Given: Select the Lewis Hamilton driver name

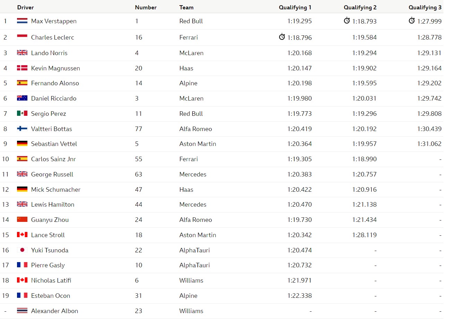Looking at the screenshot, I should [x=53, y=205].
